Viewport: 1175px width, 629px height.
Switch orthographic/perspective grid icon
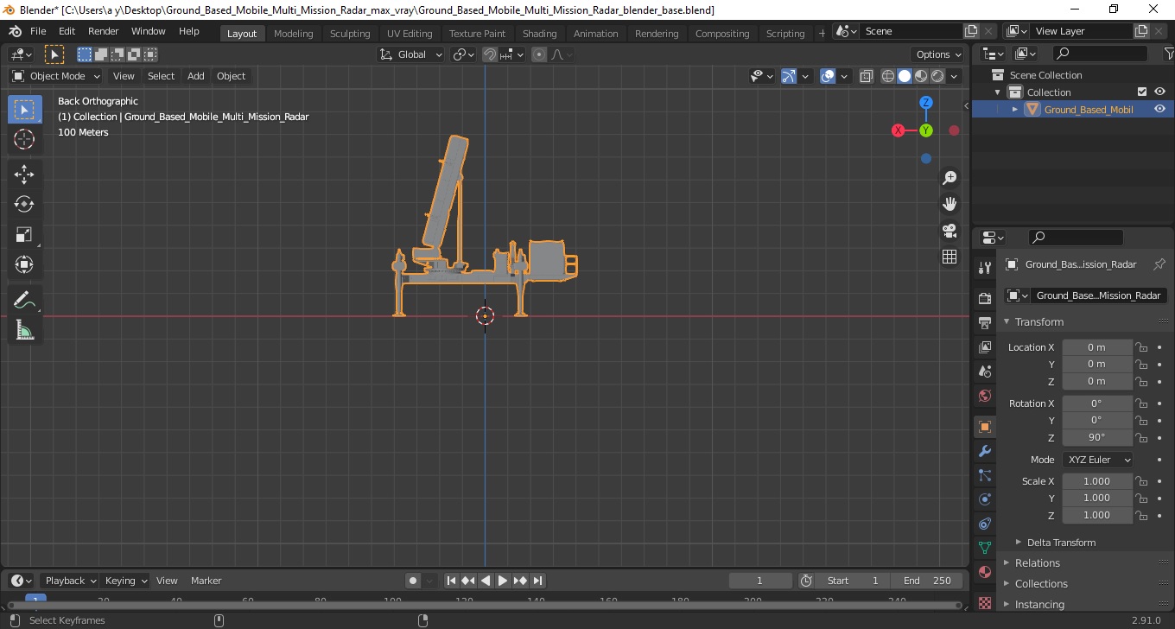[950, 257]
